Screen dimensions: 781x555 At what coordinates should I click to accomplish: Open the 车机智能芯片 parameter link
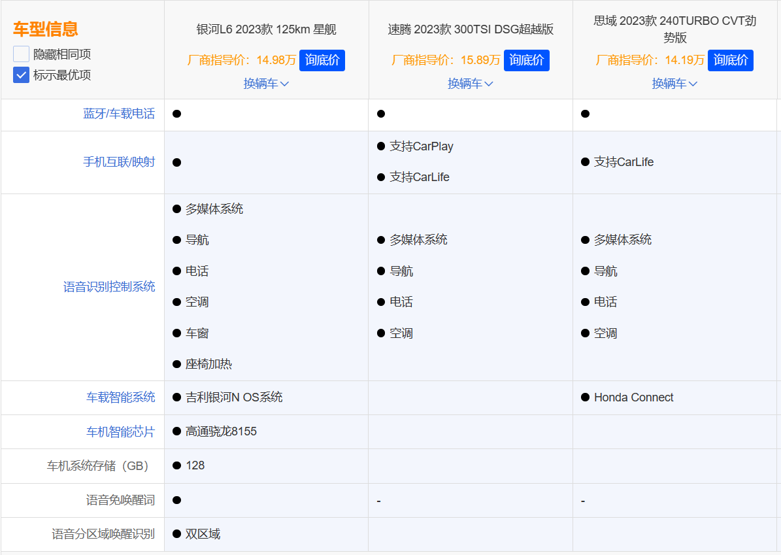pos(121,431)
